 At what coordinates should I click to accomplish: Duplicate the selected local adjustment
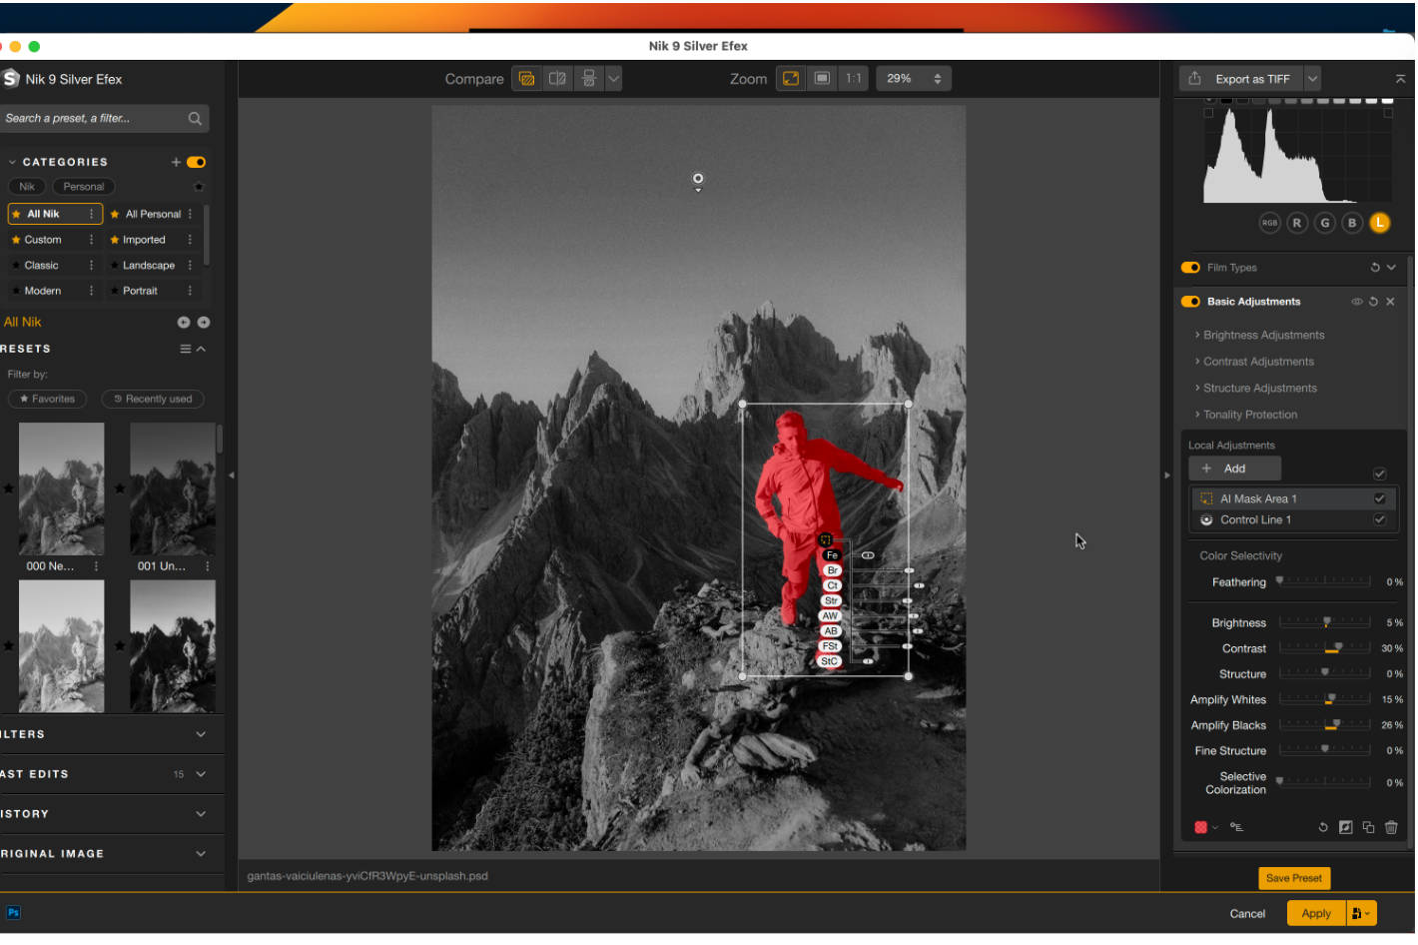[1371, 829]
